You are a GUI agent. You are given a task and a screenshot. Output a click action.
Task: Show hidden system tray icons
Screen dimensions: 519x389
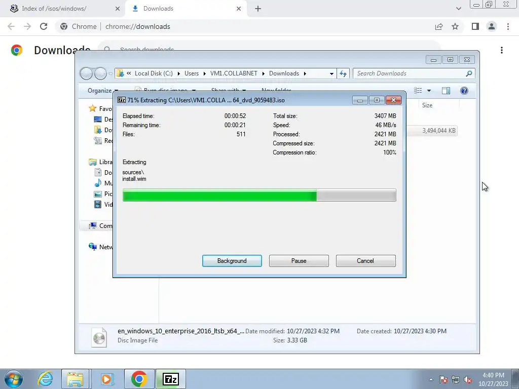(x=431, y=379)
